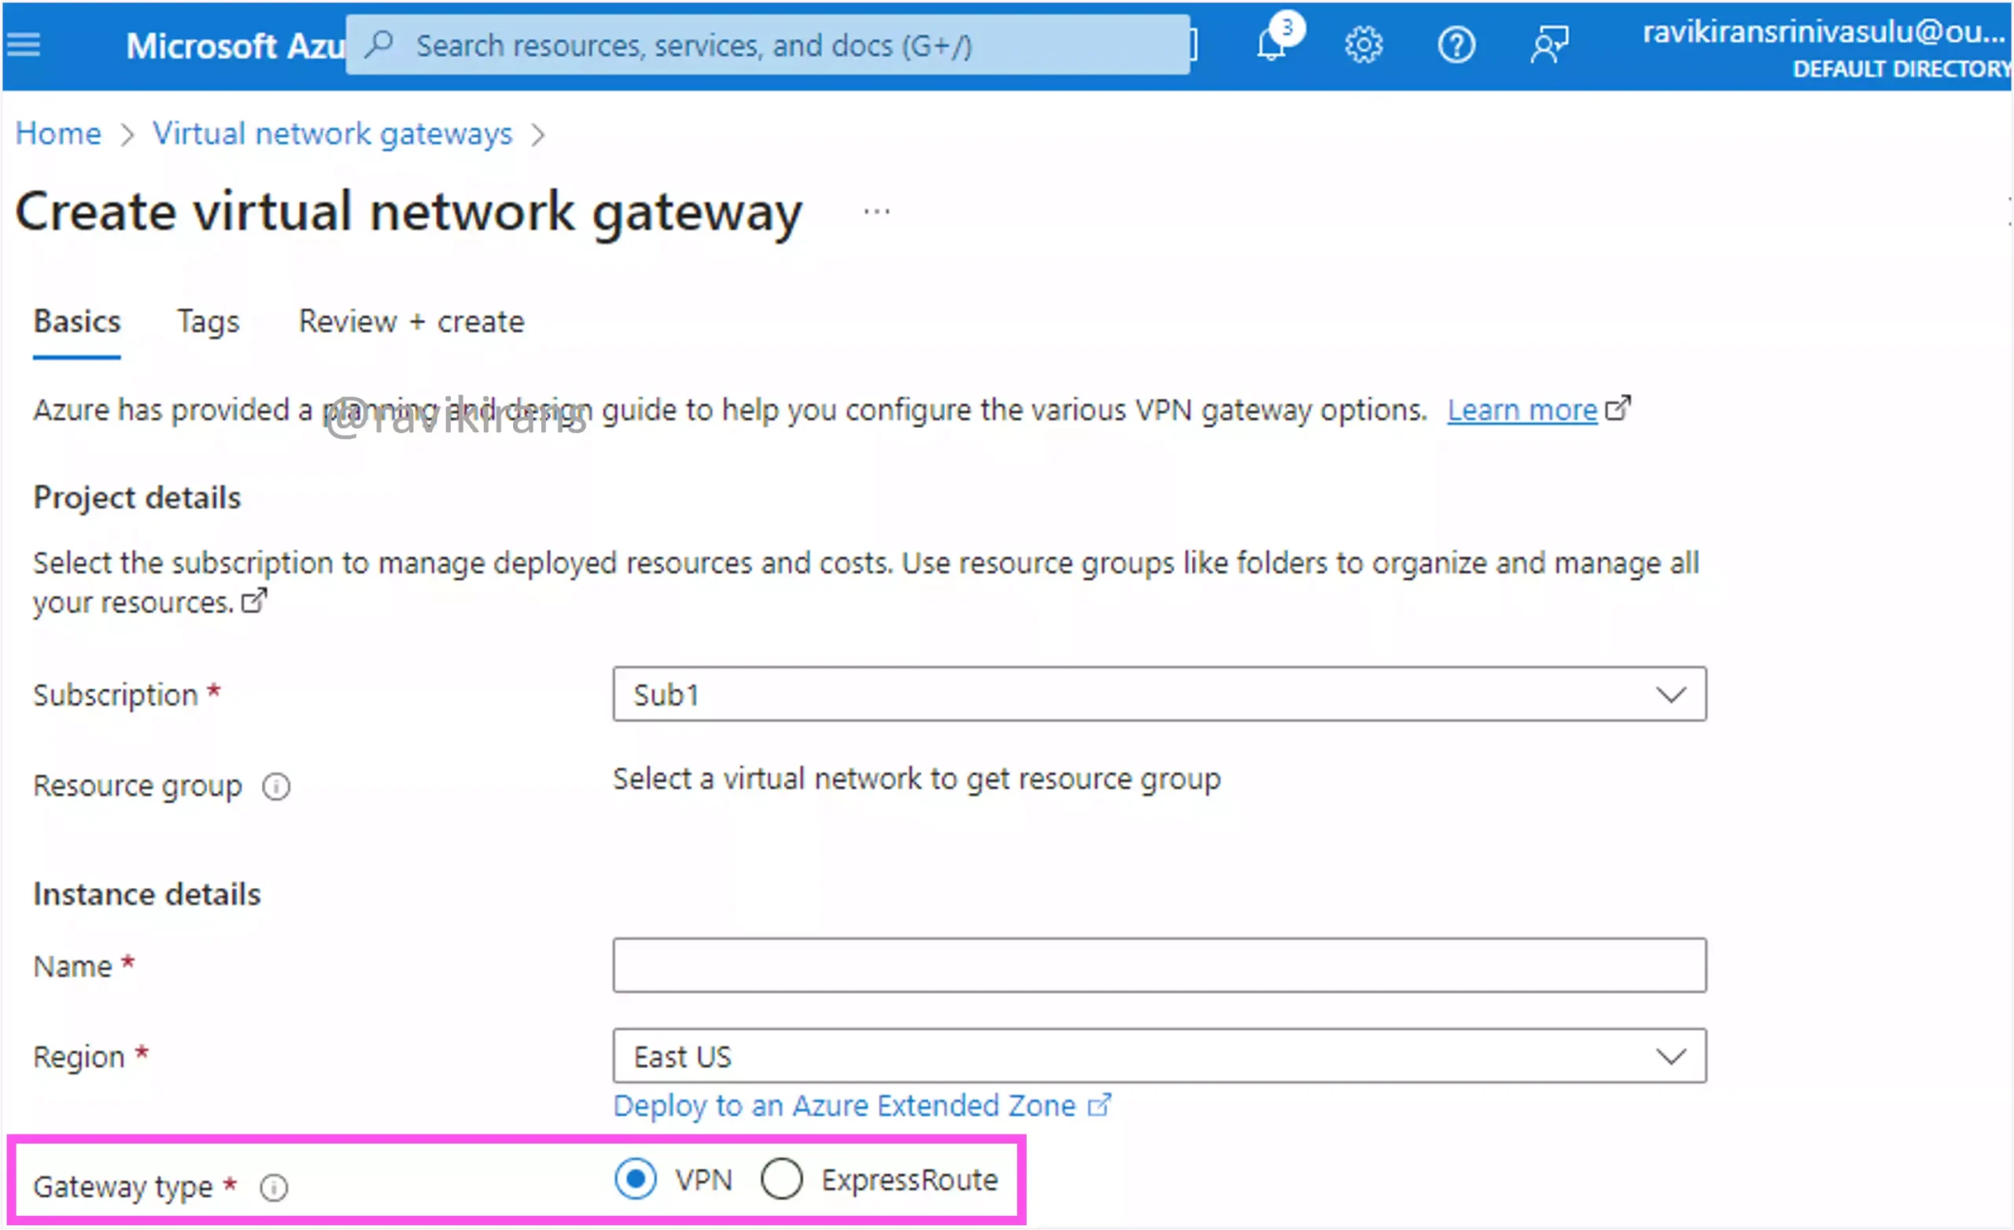Go to Home breadcrumb

tap(58, 133)
